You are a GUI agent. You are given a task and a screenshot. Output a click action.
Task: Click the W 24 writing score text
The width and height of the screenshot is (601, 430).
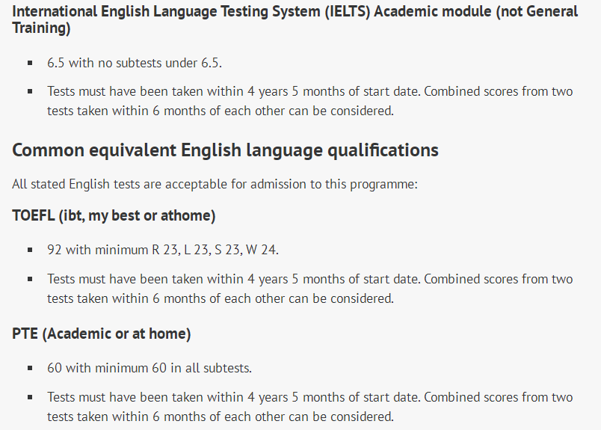click(x=261, y=250)
